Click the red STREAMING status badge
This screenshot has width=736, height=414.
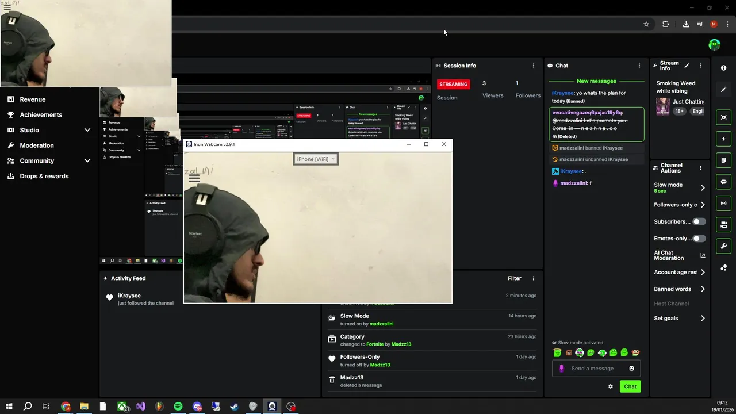coord(453,84)
